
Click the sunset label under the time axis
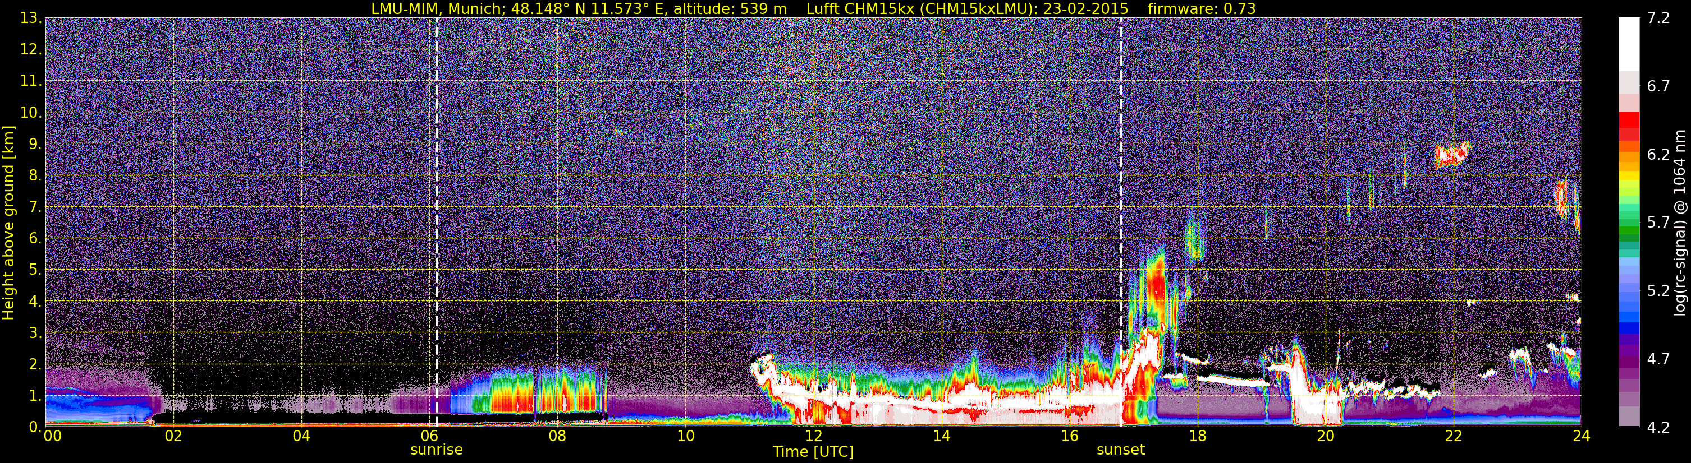tap(1121, 450)
